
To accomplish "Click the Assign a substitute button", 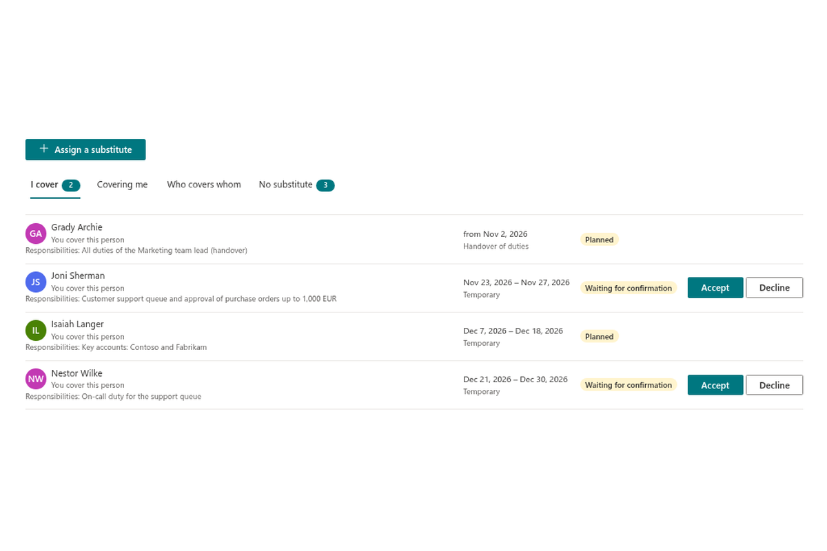I will 85,149.
